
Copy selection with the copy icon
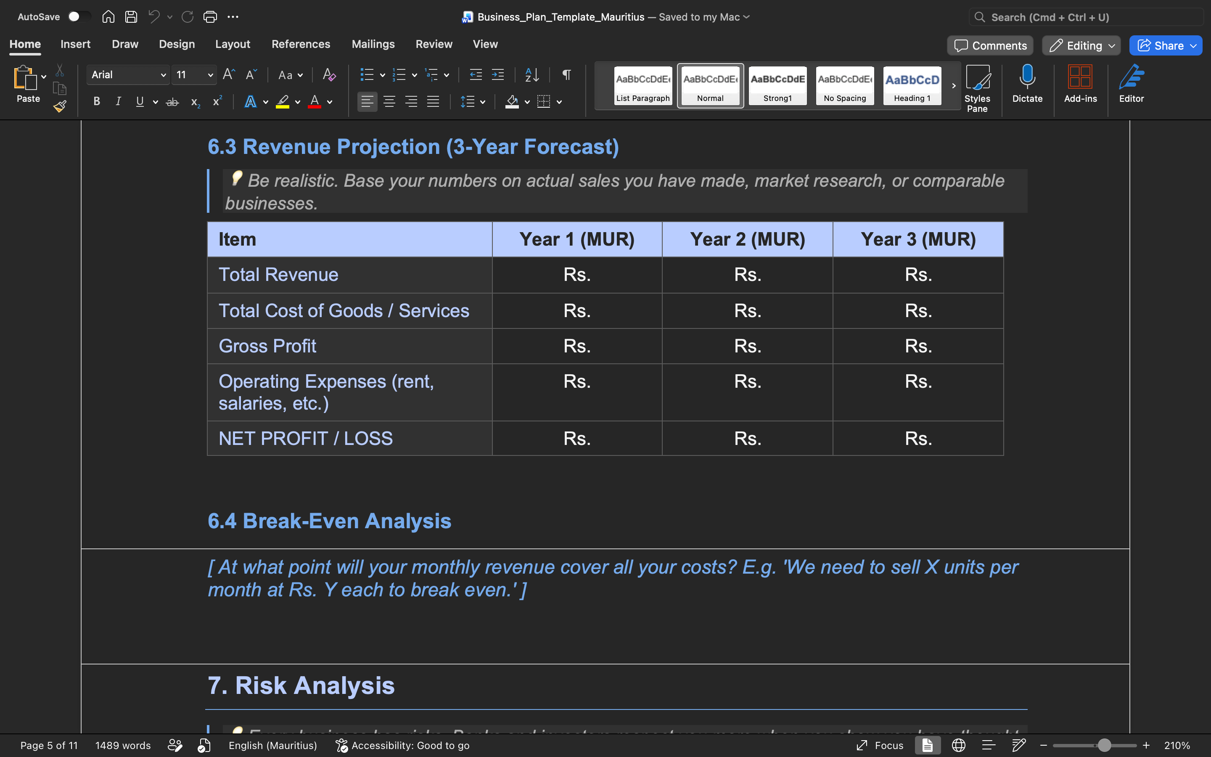click(60, 89)
